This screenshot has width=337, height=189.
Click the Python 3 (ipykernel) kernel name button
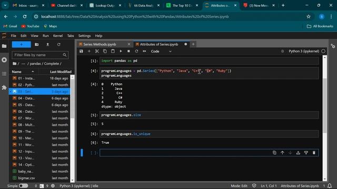(304, 51)
